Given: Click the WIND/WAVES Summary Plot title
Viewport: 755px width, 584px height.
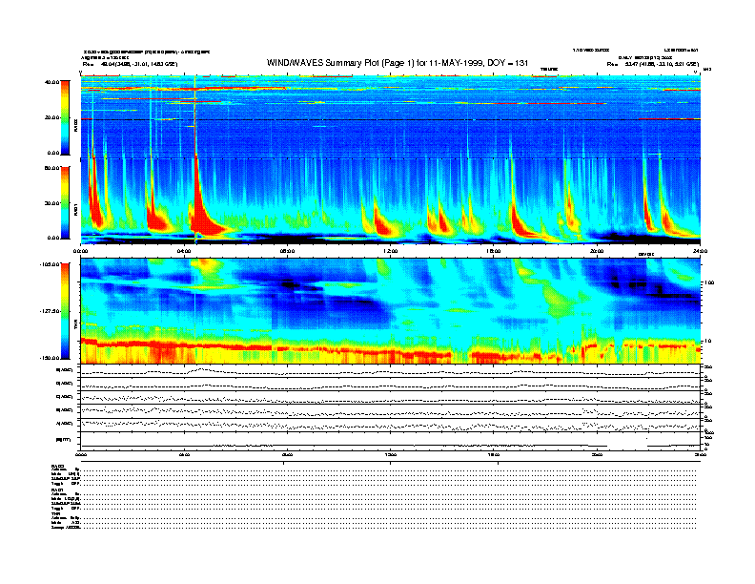Looking at the screenshot, I should point(398,63).
